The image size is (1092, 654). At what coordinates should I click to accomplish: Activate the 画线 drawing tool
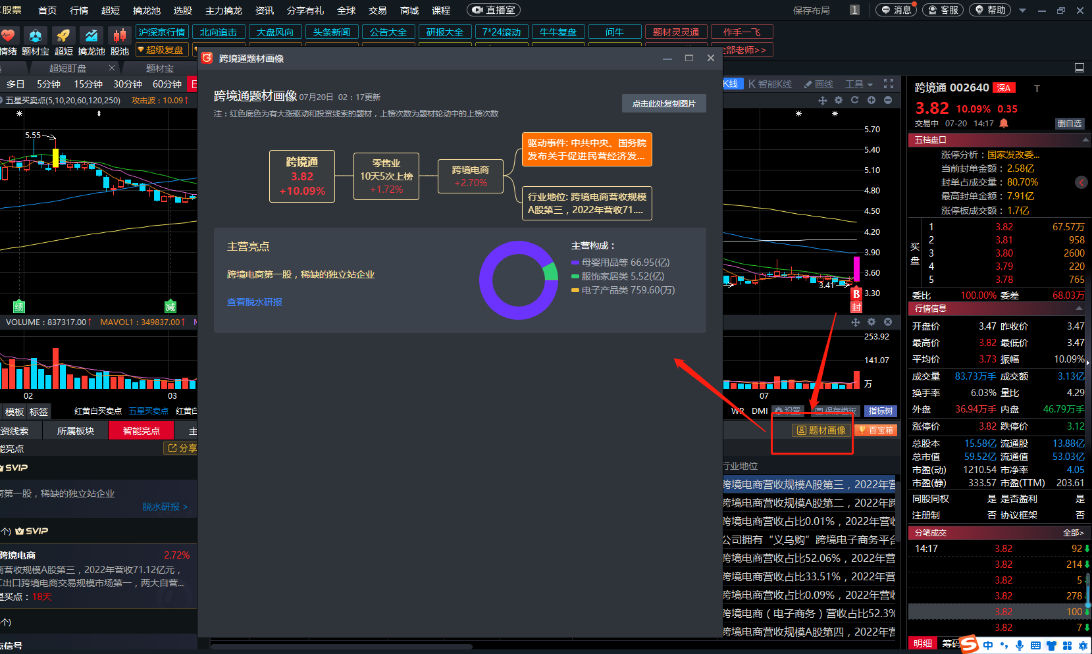819,84
